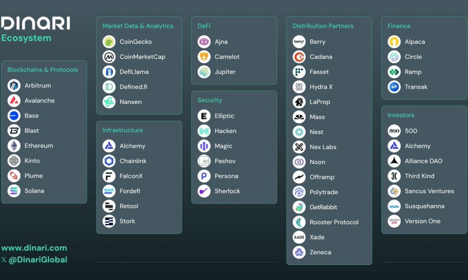Screen dimensions: 468x280
Task: Click the Fasset logo icon
Action: pyautogui.click(x=299, y=72)
